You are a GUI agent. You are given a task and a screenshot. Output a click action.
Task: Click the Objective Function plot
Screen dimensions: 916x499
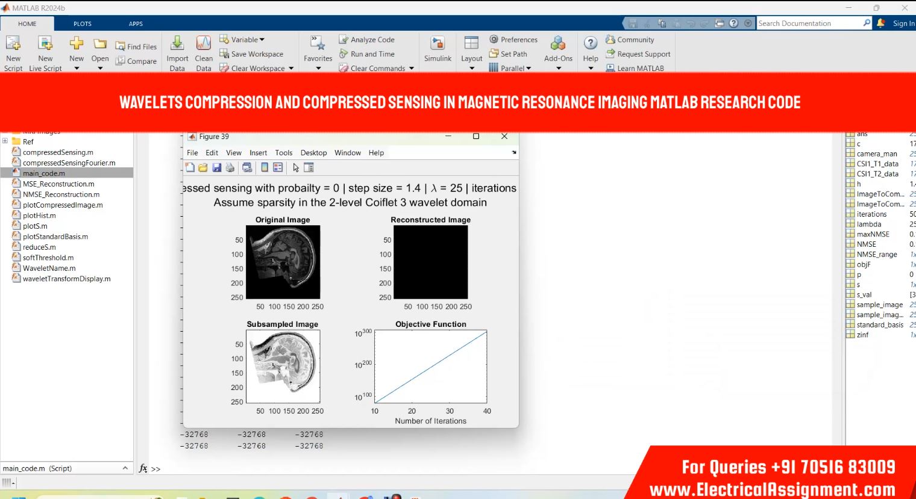(x=430, y=367)
